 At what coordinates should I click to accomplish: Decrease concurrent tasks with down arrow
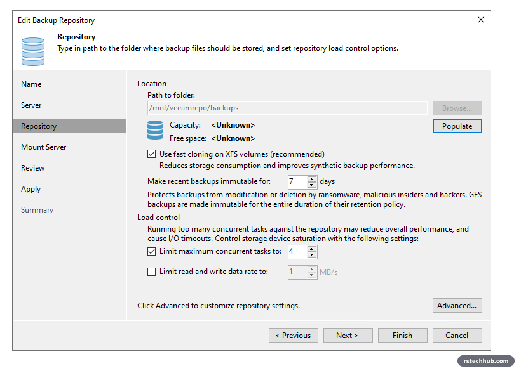coord(312,255)
